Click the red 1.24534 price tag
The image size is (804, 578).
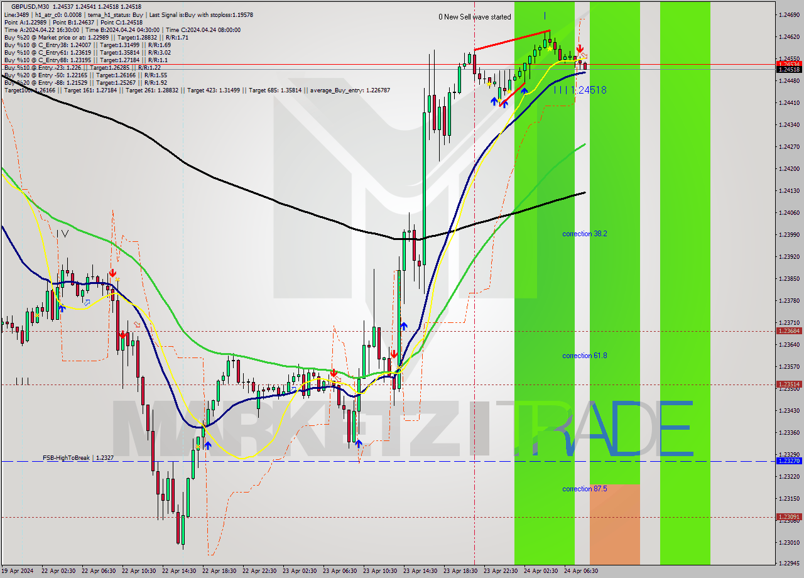pos(788,64)
